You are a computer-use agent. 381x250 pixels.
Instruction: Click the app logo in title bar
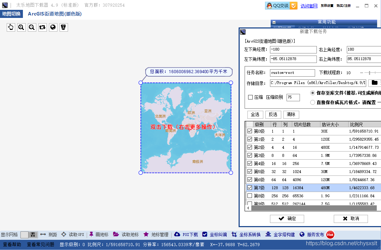tap(5, 5)
